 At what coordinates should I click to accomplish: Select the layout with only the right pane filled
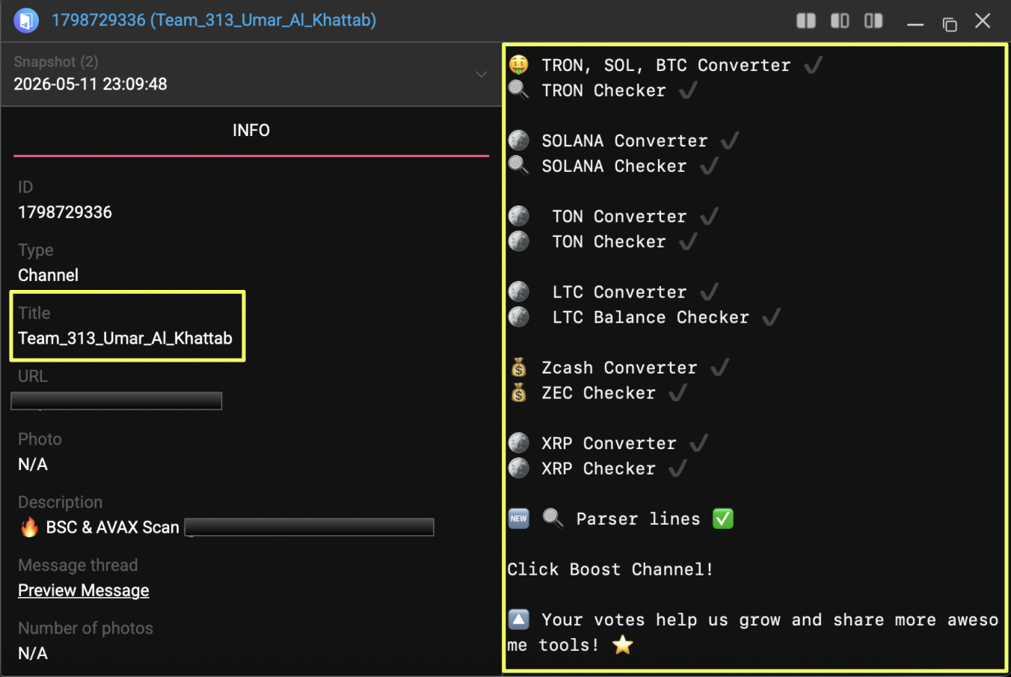pyautogui.click(x=873, y=21)
